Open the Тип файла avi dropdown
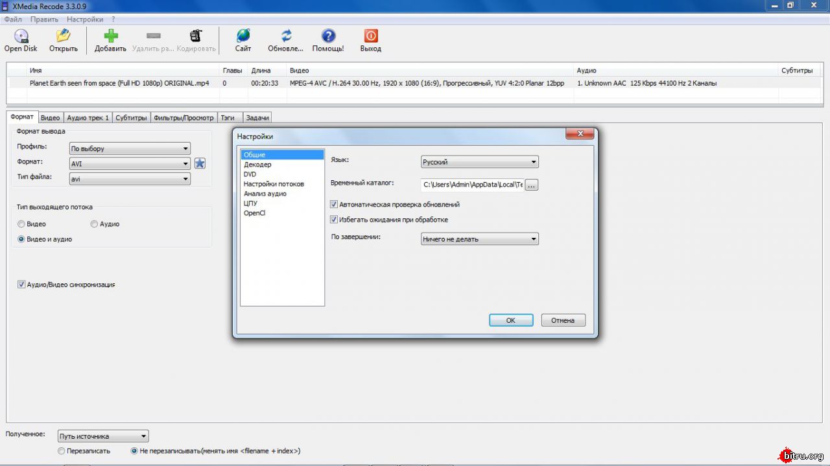 tap(130, 179)
